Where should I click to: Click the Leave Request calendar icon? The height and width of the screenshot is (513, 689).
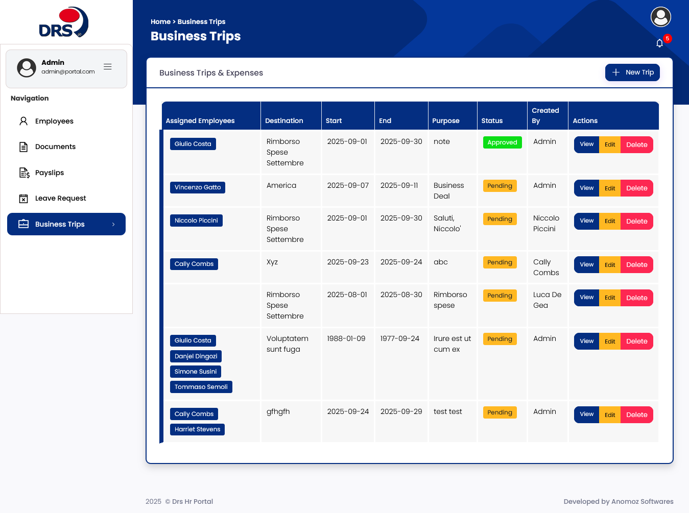[23, 198]
